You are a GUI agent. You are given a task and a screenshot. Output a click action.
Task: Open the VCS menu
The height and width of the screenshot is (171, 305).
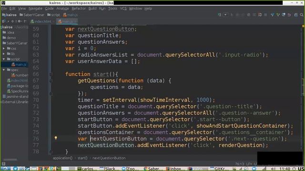123,9
